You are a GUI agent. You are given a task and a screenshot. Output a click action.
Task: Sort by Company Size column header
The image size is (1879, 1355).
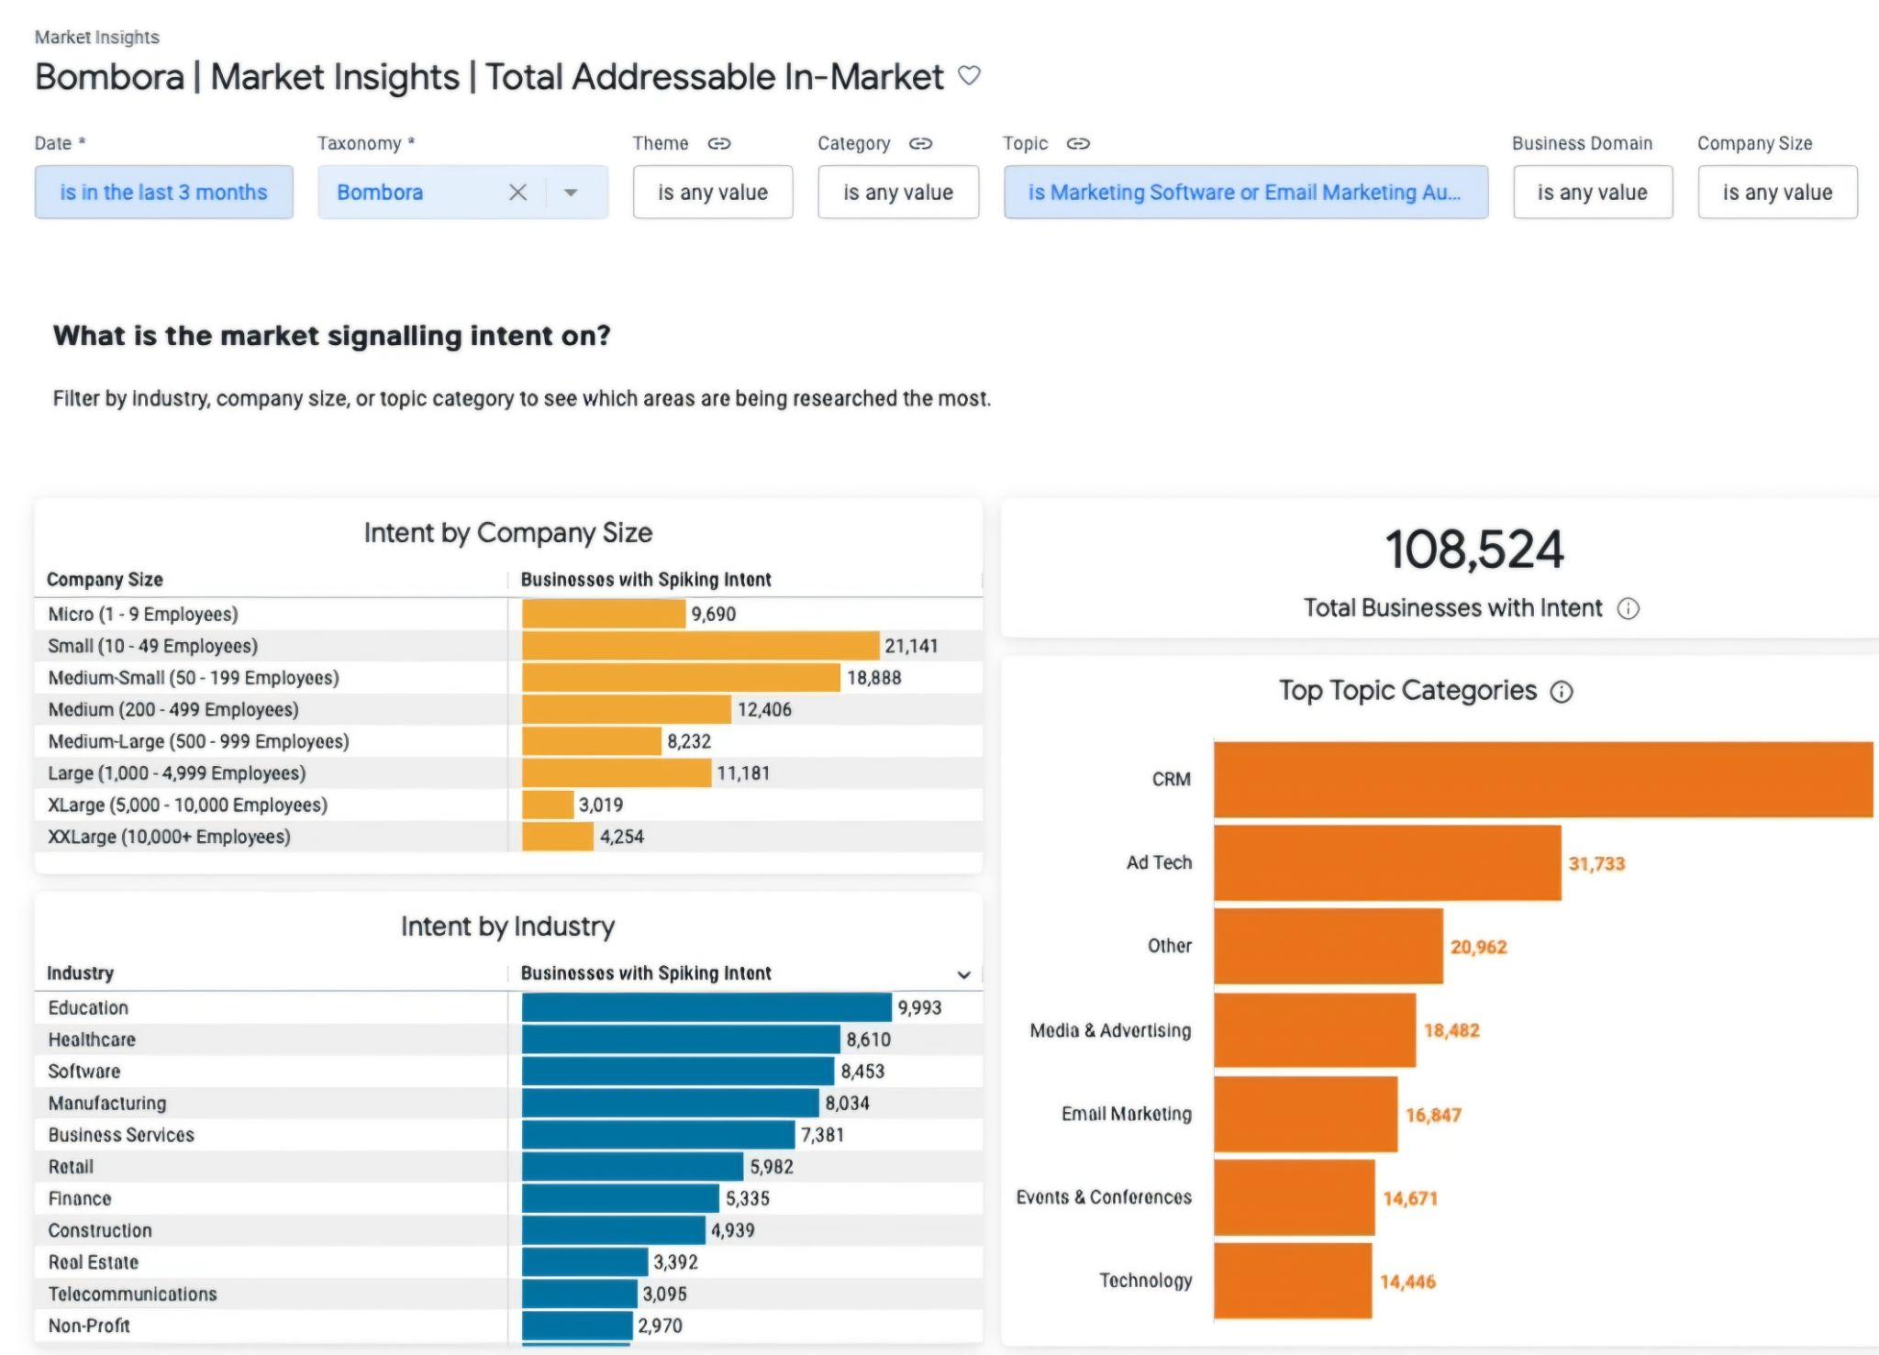105,580
